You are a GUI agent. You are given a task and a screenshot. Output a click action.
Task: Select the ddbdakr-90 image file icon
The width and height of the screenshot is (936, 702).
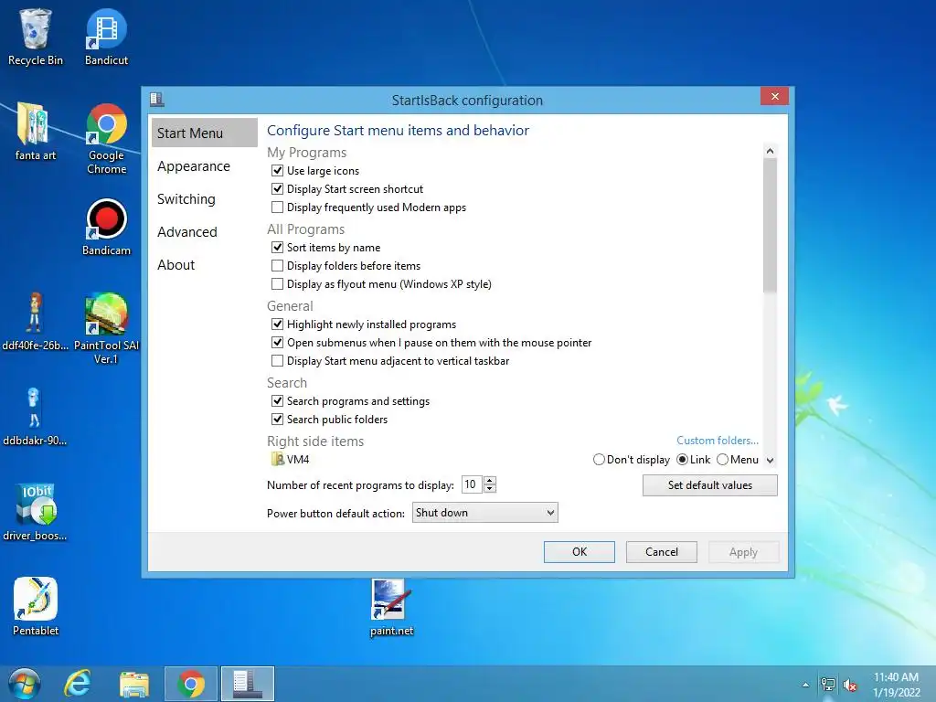pos(35,416)
